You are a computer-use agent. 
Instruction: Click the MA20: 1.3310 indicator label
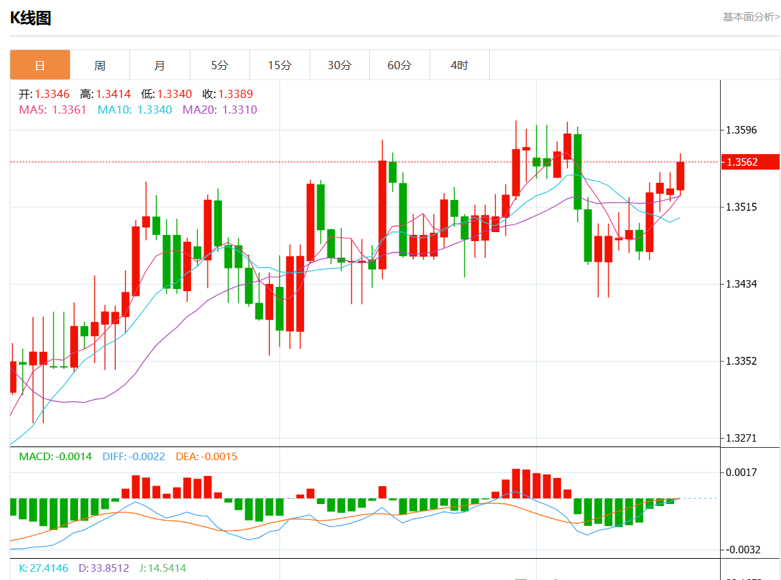point(220,110)
